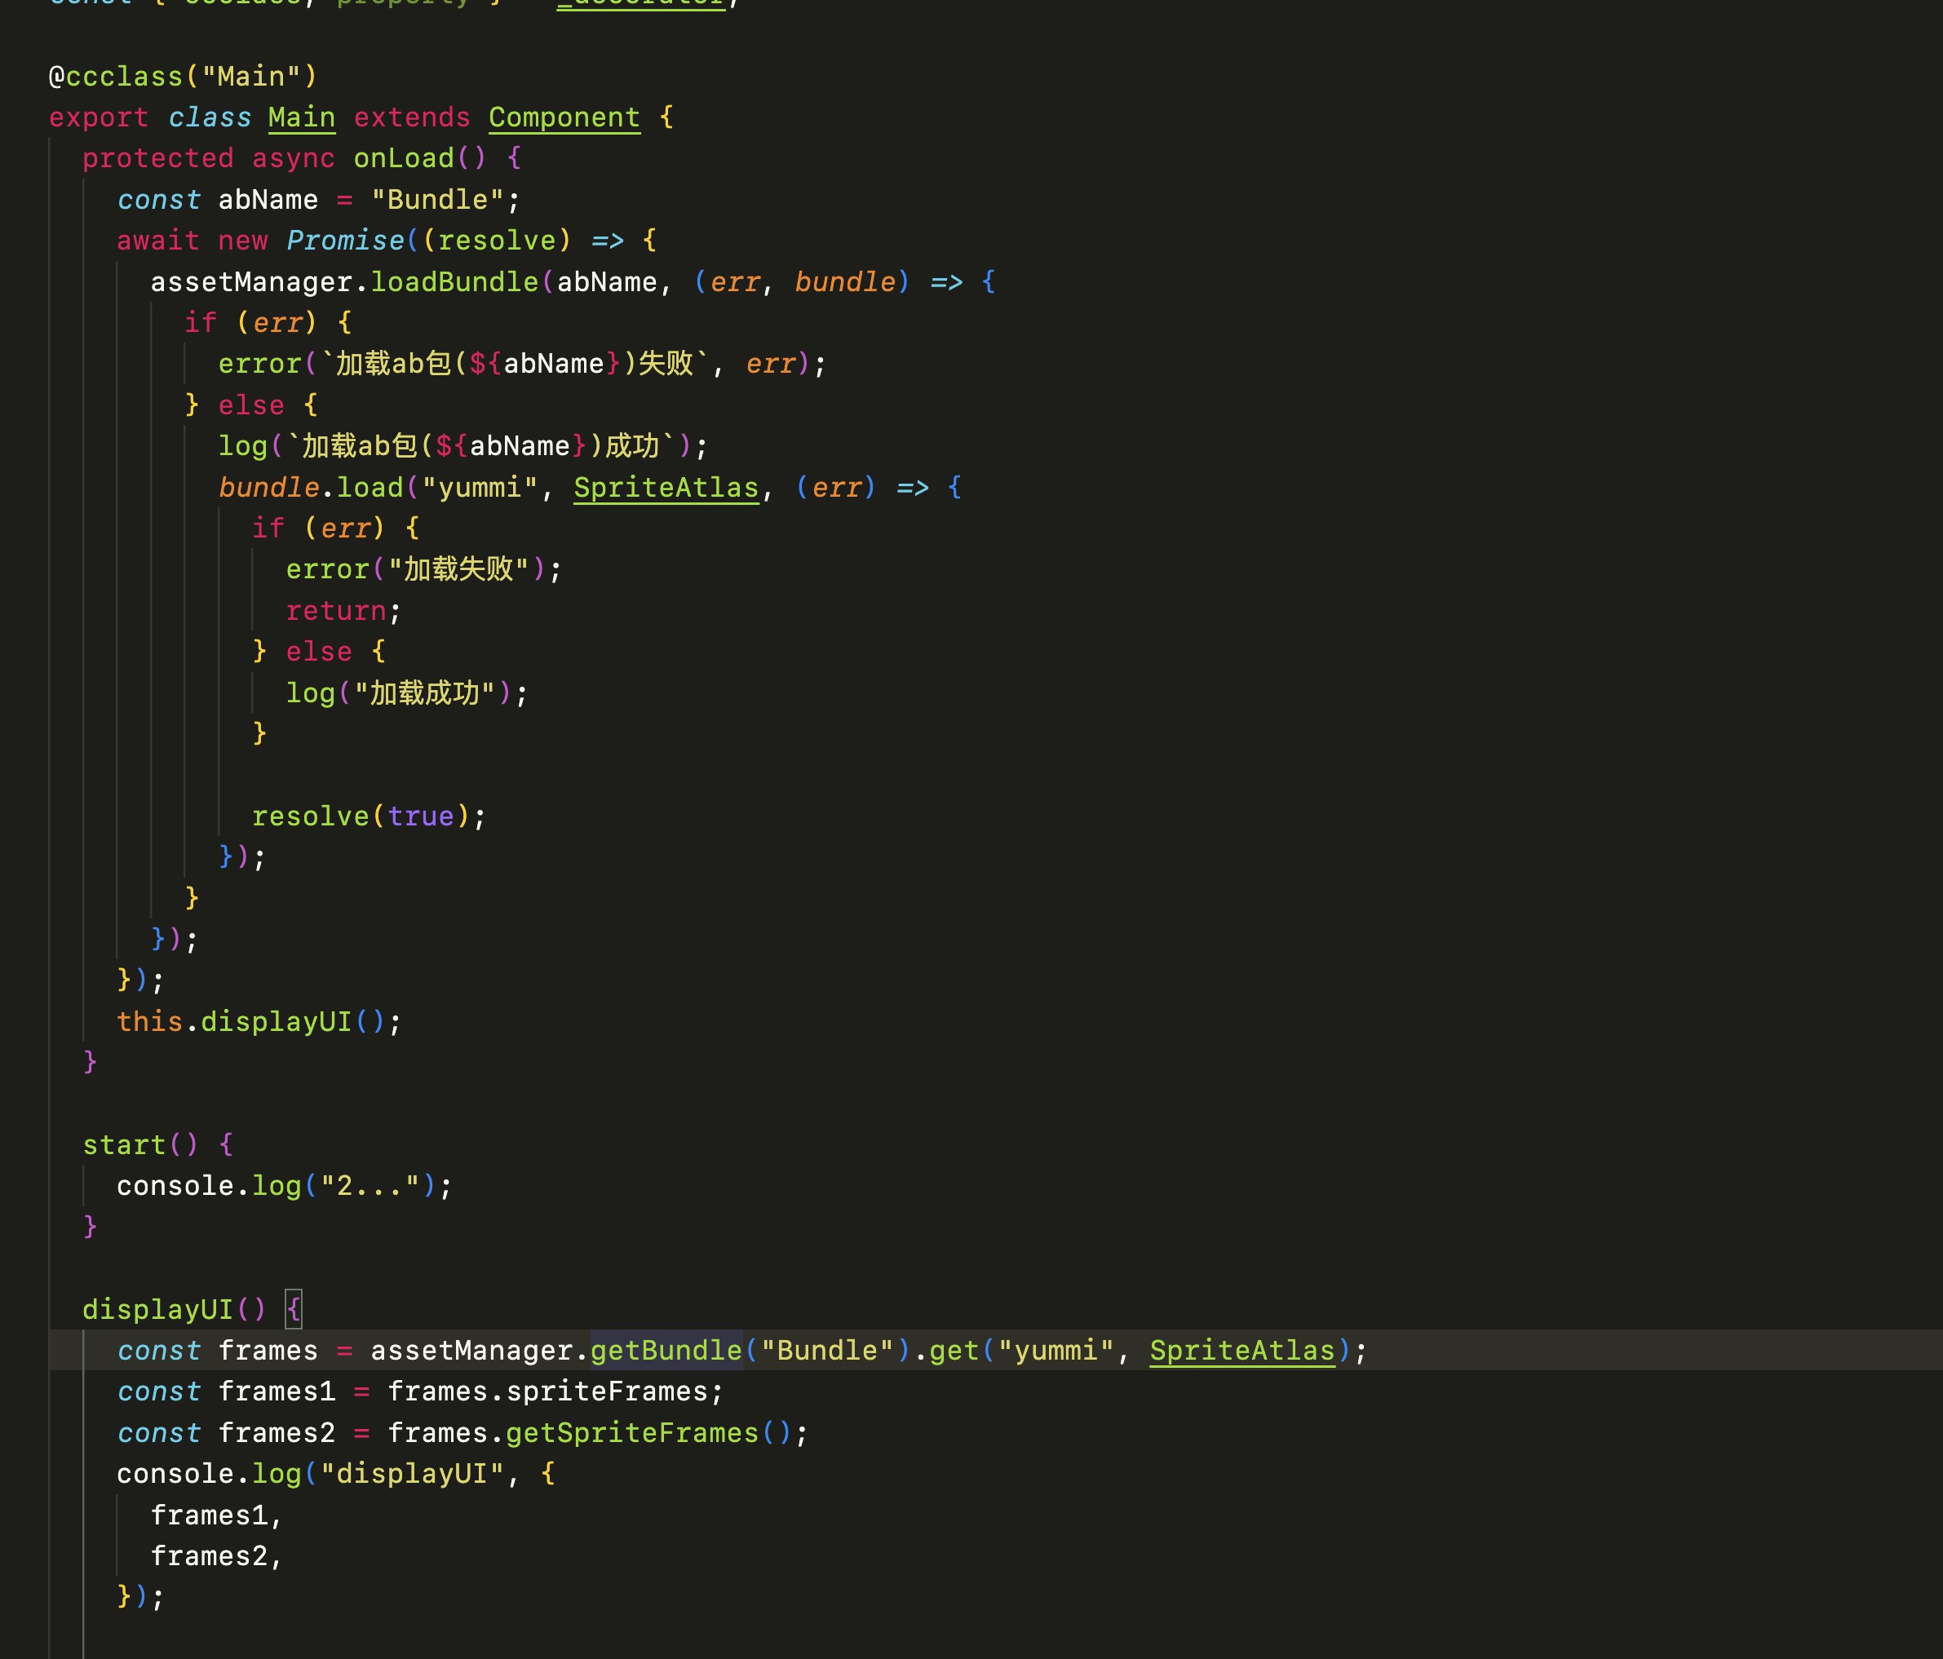The image size is (1943, 1659).
Task: Click the underlined Component class name
Action: click(x=564, y=117)
